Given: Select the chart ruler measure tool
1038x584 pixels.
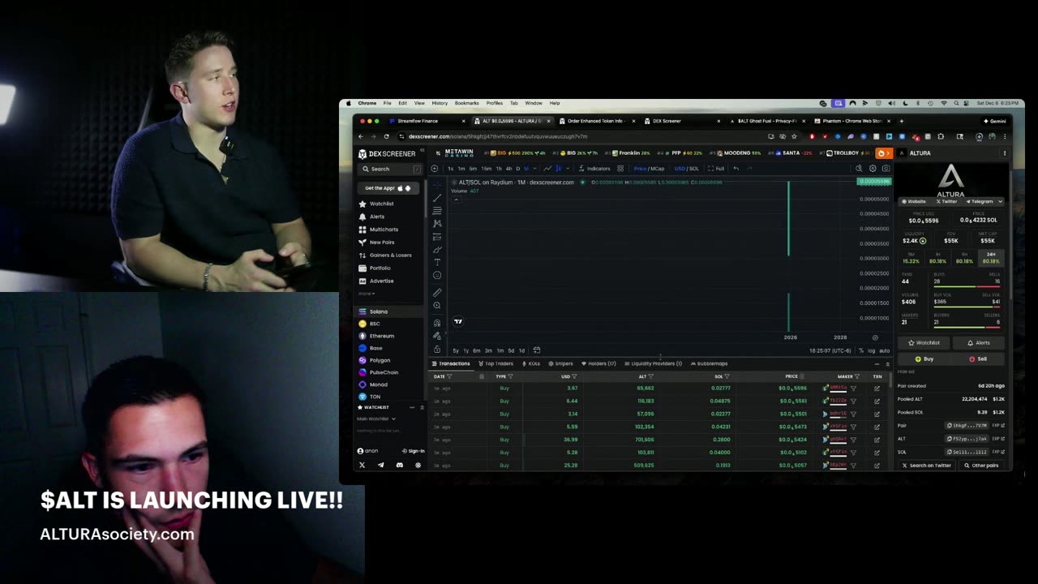Looking at the screenshot, I should [x=437, y=292].
